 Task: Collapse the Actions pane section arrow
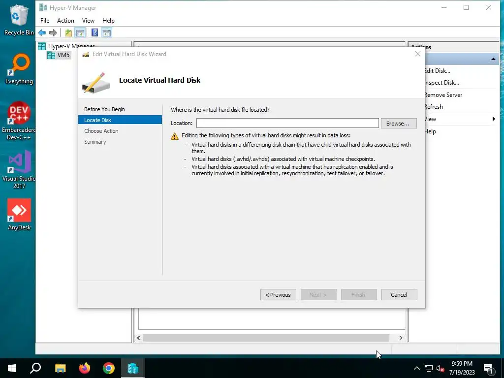[x=493, y=59]
